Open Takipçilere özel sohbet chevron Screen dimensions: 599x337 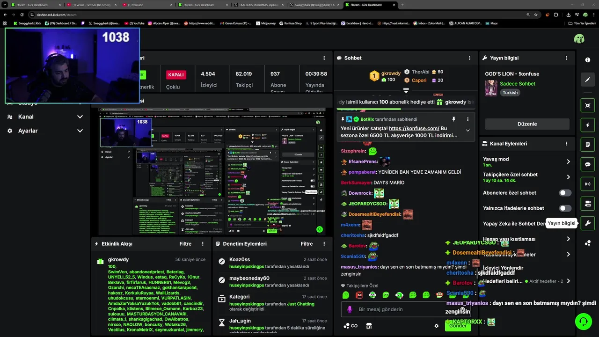(568, 177)
